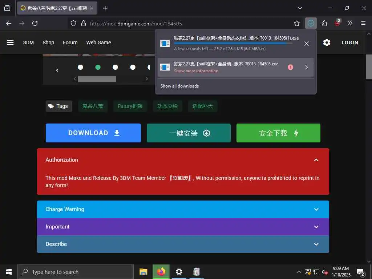Viewport: 372px width, 279px height.
Task: Open uBlock Origin extension icon
Action: pos(337,23)
